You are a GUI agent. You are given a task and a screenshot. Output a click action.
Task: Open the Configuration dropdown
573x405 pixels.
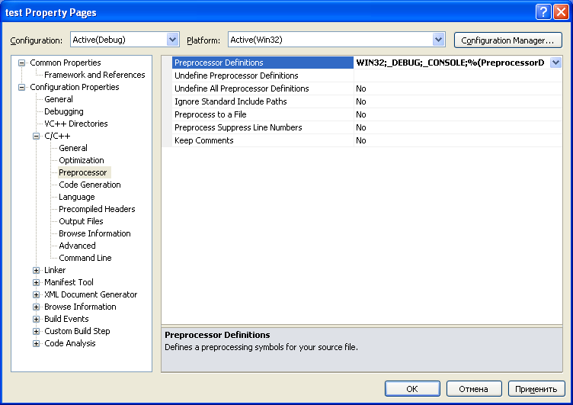172,40
